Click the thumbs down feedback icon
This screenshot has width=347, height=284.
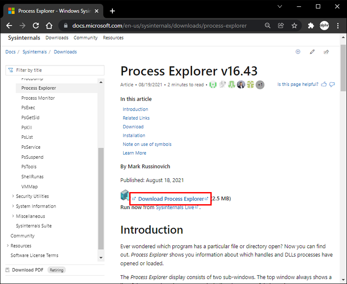332,84
